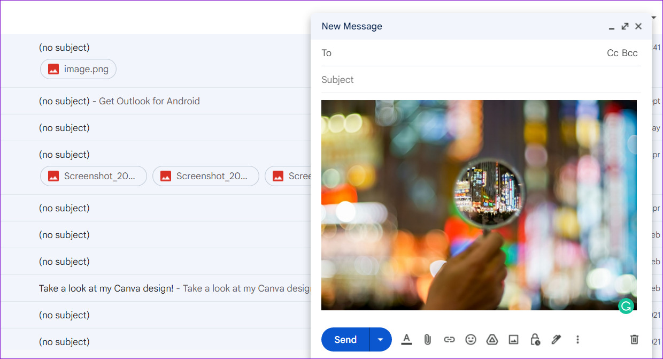The height and width of the screenshot is (359, 663).
Task: Open more options three-dot menu
Action: click(x=577, y=339)
